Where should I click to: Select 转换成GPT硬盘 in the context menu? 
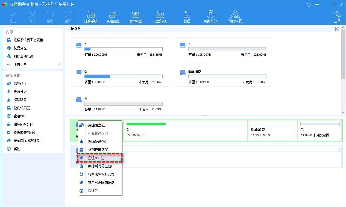99,174
